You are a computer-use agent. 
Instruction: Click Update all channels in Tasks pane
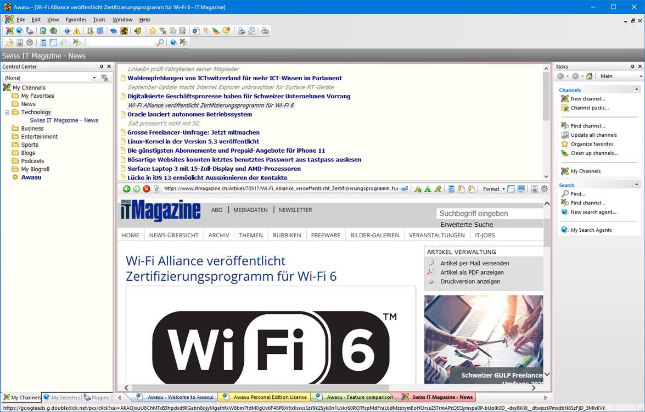tap(593, 135)
